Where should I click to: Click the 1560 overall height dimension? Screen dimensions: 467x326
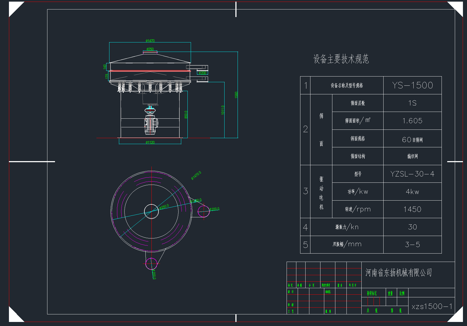coord(236,95)
